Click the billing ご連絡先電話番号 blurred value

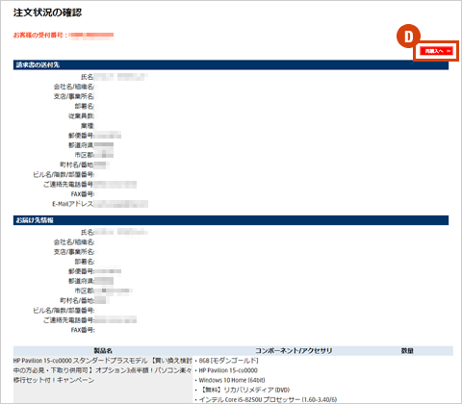click(x=115, y=185)
